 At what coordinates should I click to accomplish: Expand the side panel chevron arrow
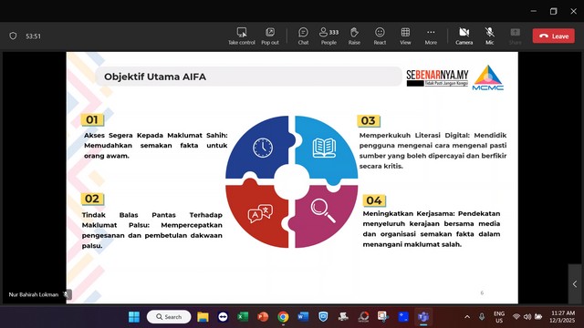pyautogui.click(x=575, y=284)
